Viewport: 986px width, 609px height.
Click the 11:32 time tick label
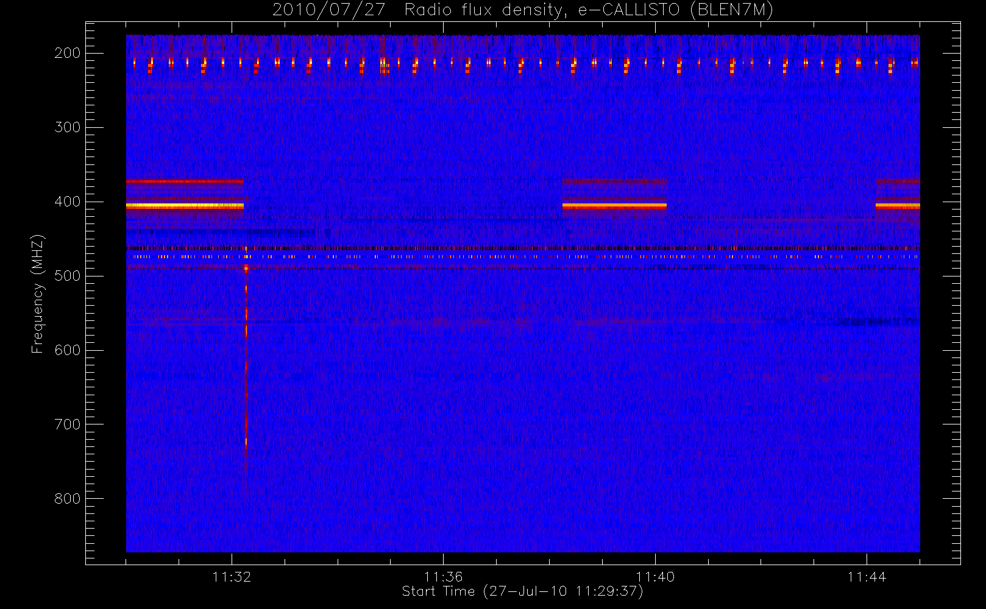pyautogui.click(x=232, y=577)
